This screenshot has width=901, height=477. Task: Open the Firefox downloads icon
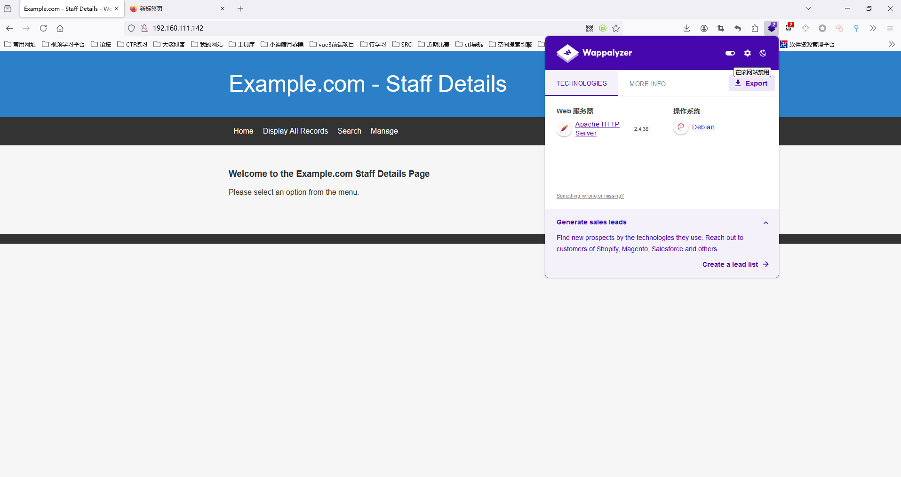[687, 28]
